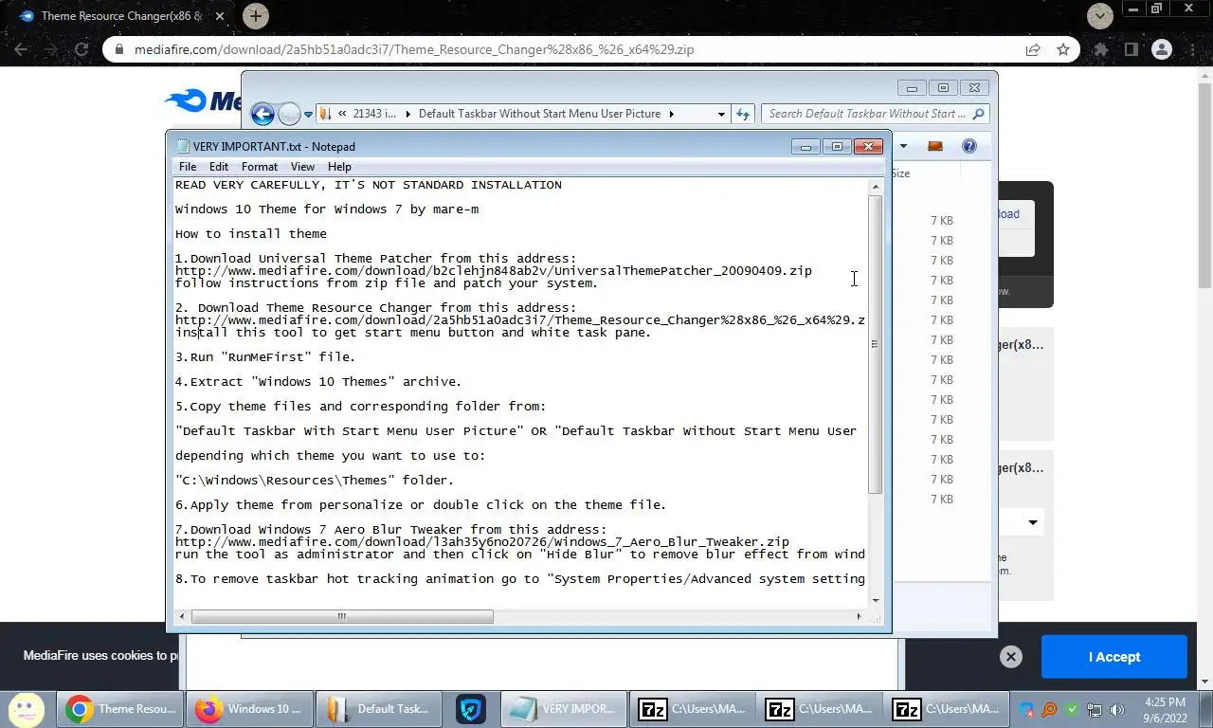Image resolution: width=1213 pixels, height=728 pixels.
Task: Click '6.Apply theme from personalize' line
Action: coord(421,505)
